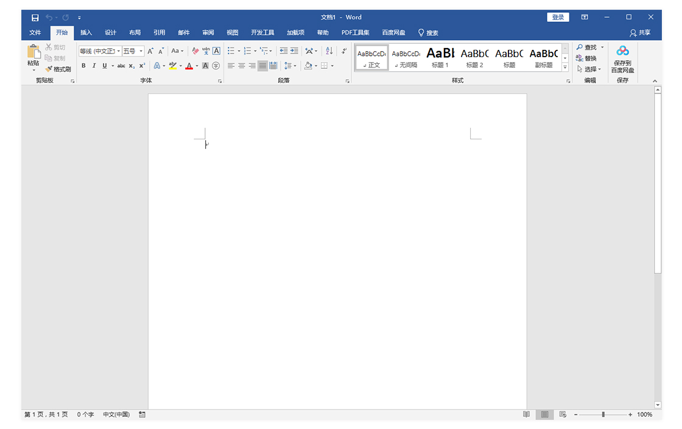
Task: Click the Paste (粘贴) clipboard icon
Action: (33, 51)
